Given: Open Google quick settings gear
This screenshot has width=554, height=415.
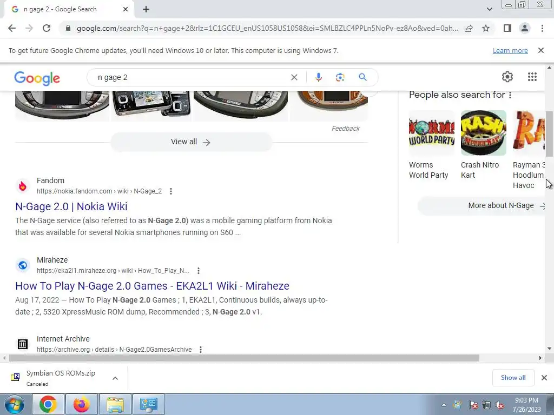Looking at the screenshot, I should (x=507, y=77).
